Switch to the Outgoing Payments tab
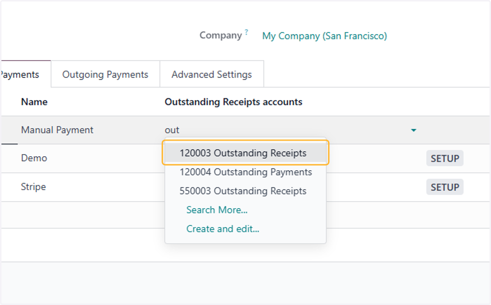491x305 pixels. [x=105, y=74]
